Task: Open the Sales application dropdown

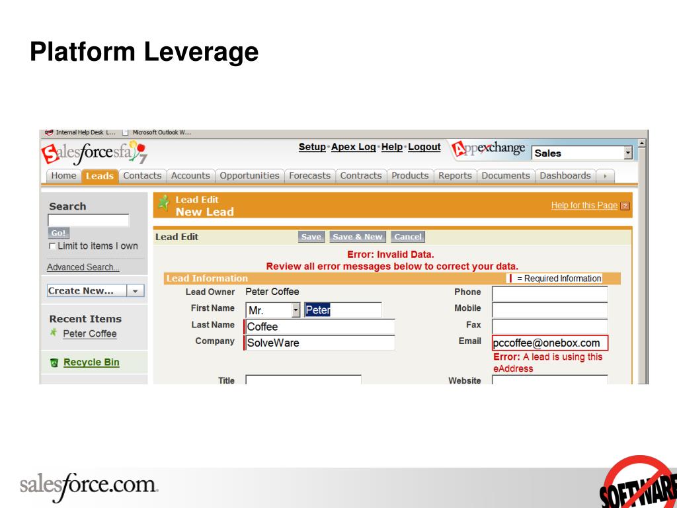Action: click(627, 153)
